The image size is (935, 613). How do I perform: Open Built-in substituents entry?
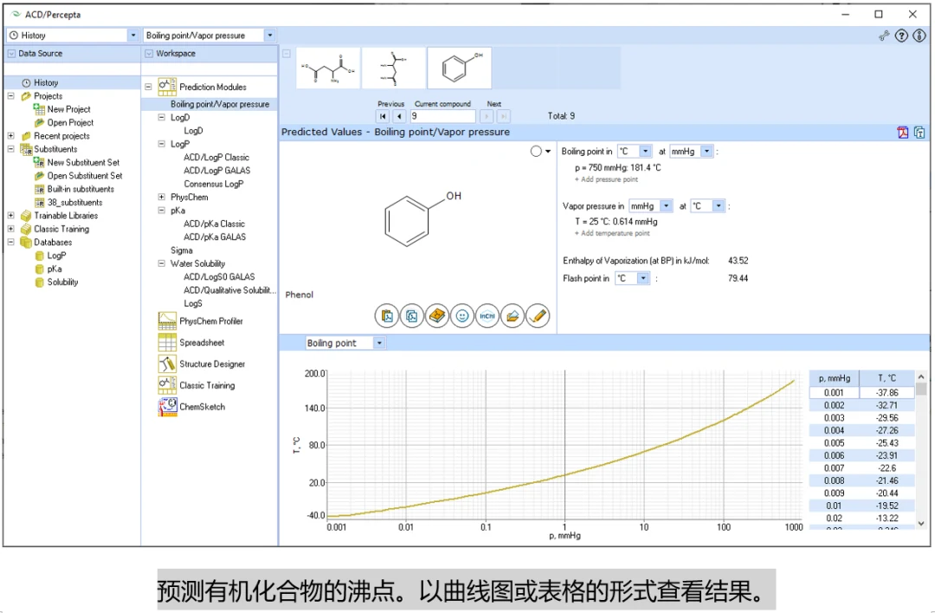pos(81,189)
